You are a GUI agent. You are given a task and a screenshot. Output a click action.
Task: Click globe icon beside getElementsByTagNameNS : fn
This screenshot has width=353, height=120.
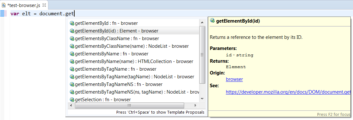(72, 84)
